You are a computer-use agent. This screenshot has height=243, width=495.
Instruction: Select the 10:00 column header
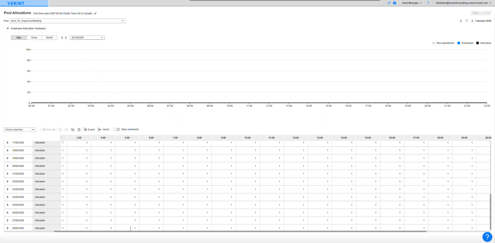click(x=247, y=138)
